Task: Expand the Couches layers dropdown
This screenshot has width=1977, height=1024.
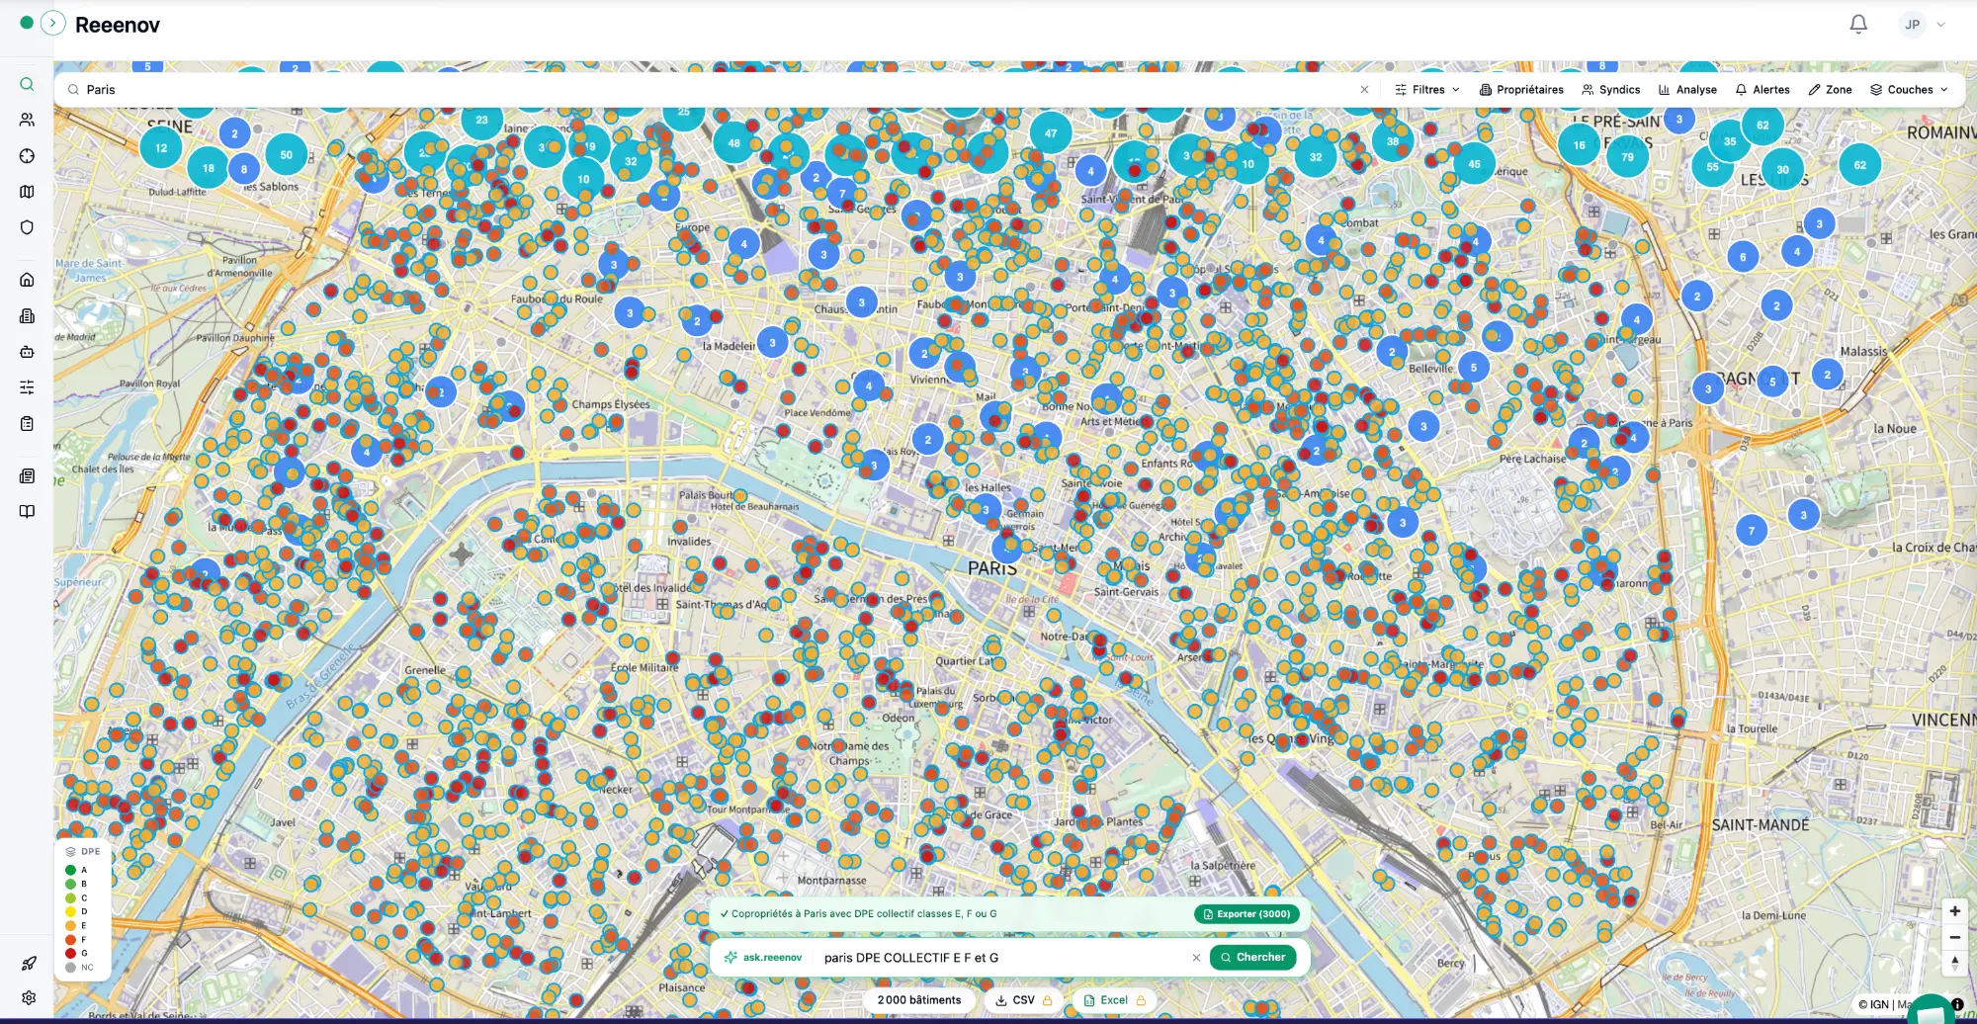Action: coord(1909,90)
